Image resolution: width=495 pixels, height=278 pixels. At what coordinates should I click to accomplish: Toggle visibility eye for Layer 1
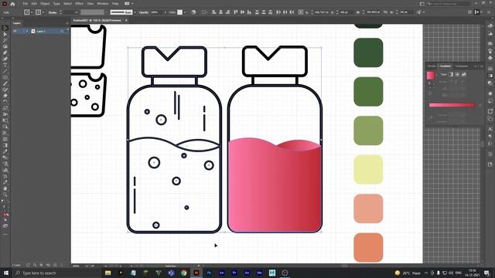coord(15,31)
